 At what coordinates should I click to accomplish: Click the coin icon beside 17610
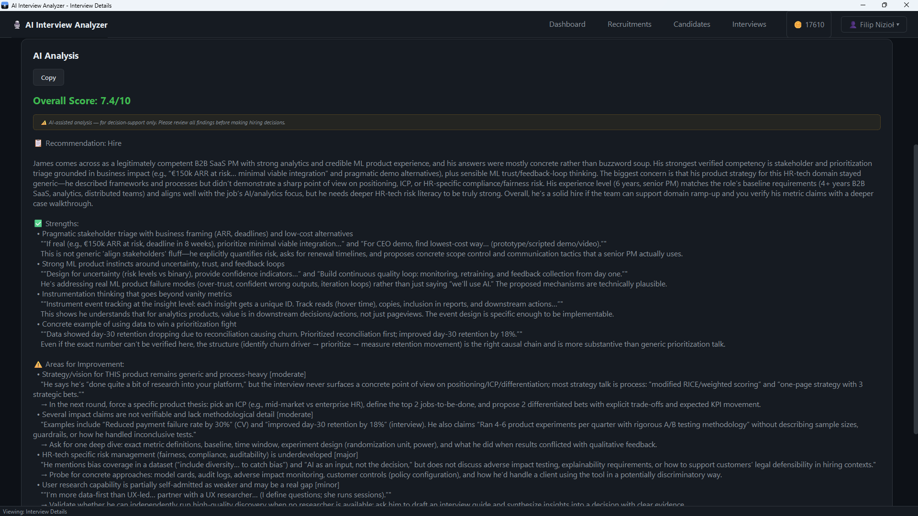tap(798, 25)
